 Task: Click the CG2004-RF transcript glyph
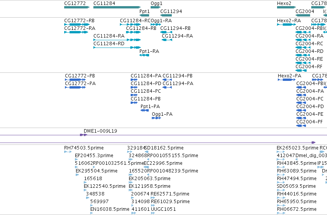tap(301, 71)
